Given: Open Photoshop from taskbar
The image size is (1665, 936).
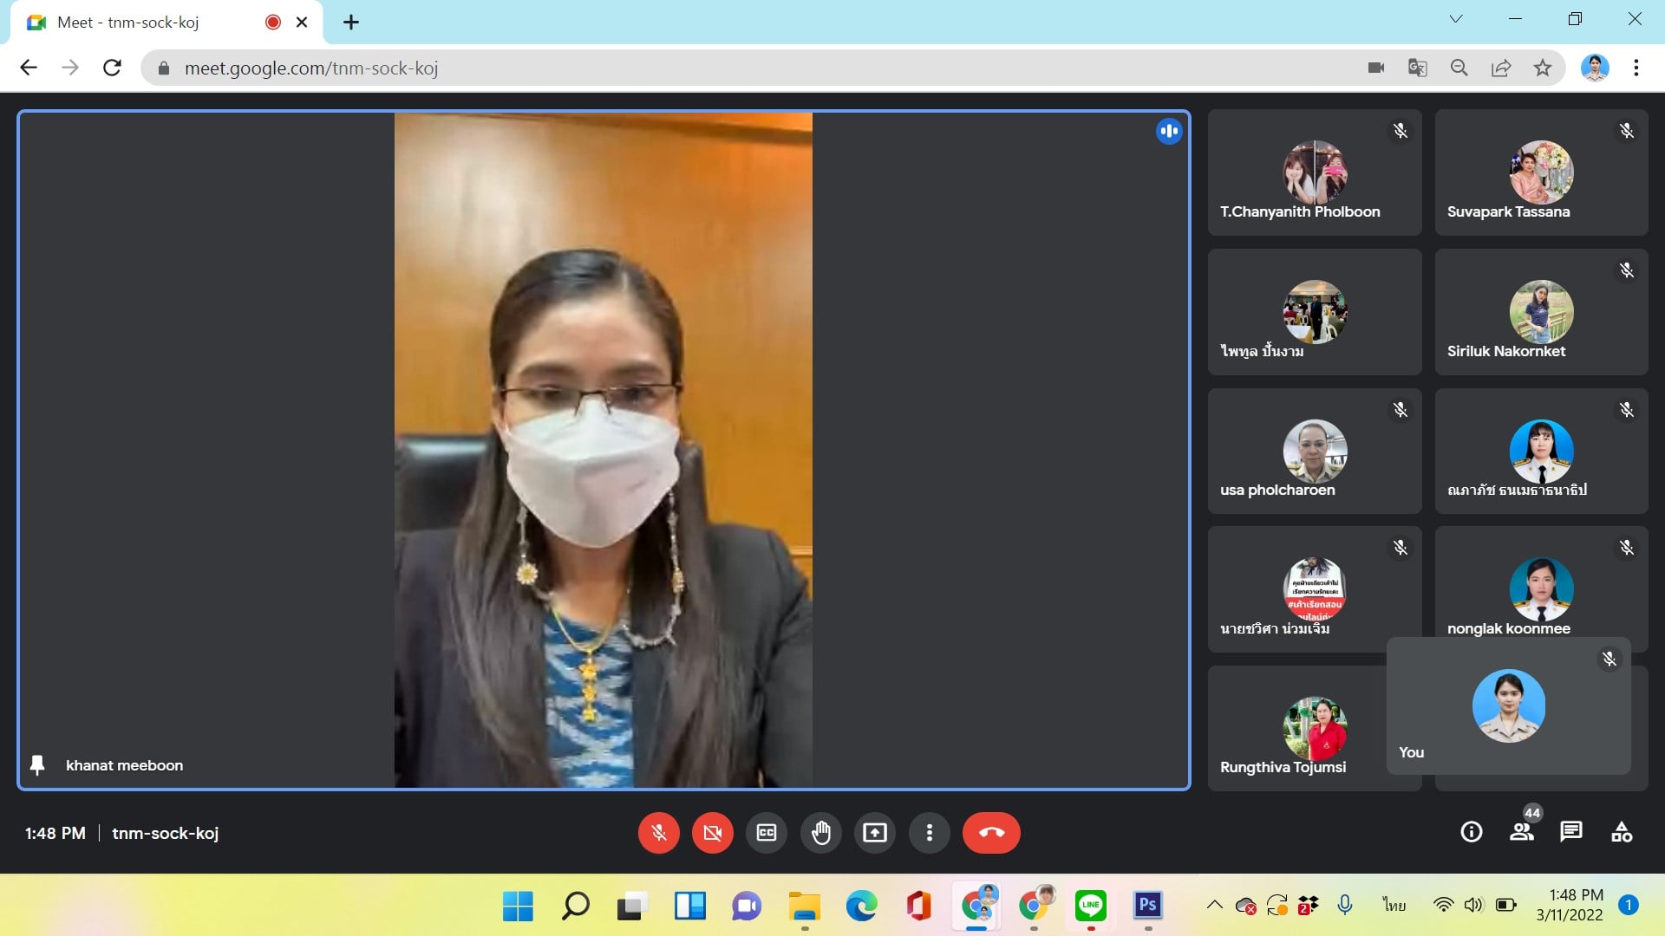Looking at the screenshot, I should [x=1147, y=907].
